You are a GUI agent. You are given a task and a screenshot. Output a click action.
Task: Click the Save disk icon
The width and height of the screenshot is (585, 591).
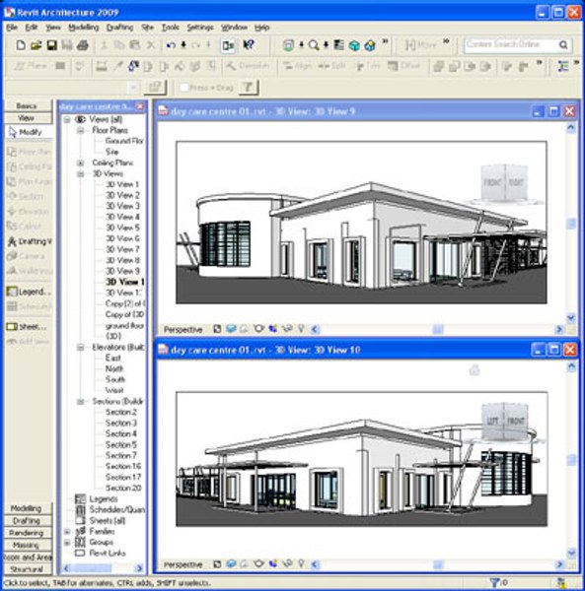51,45
